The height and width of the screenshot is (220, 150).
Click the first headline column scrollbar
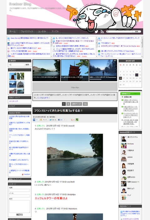pos(51,47)
